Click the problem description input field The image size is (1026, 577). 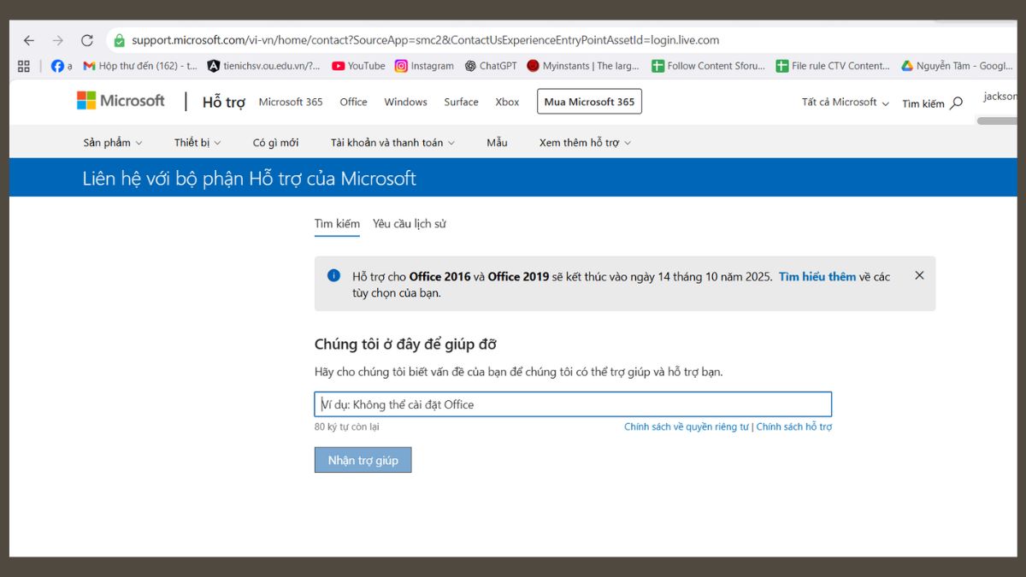(573, 404)
